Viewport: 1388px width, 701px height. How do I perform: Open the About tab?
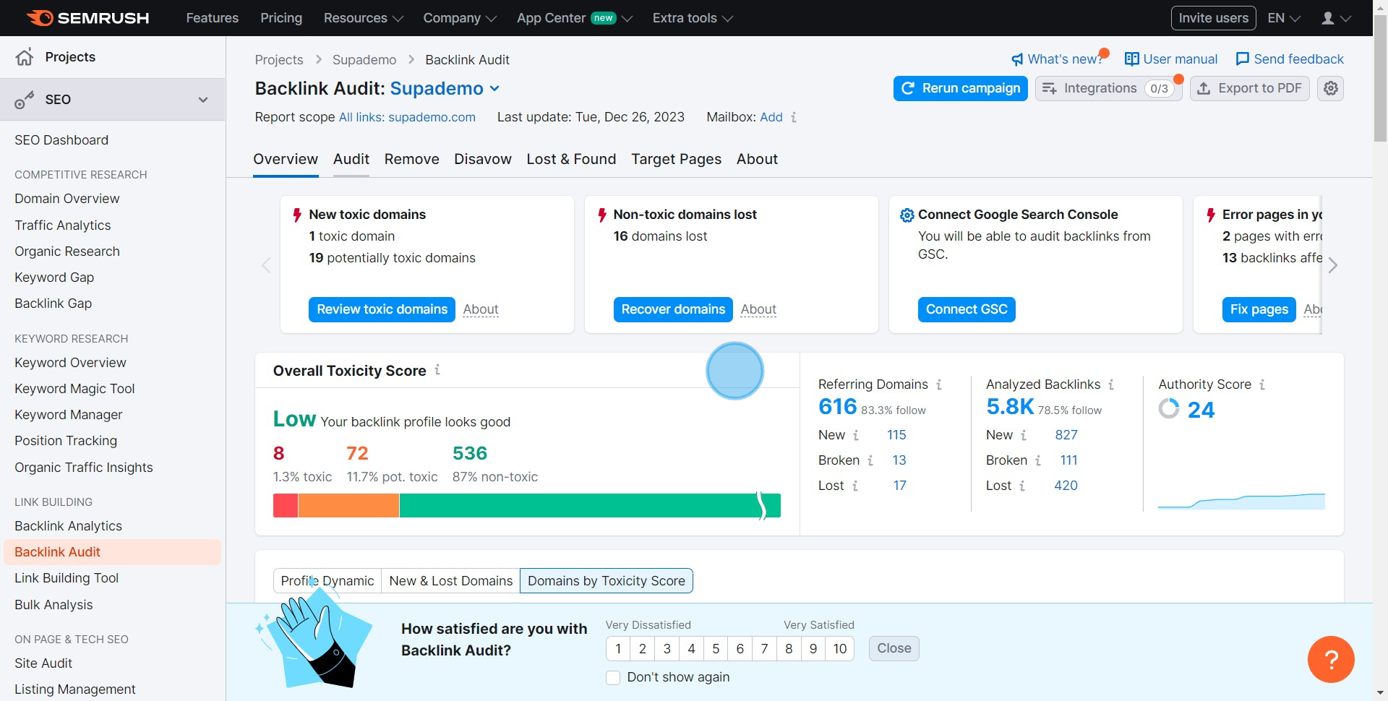[757, 159]
